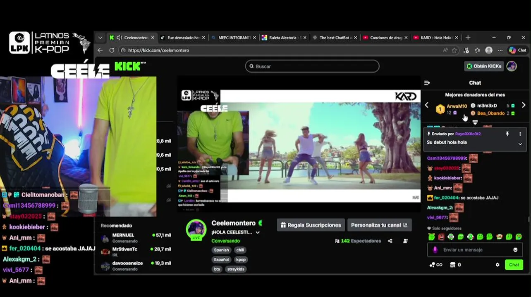Click the Obtén KICKs button
Screen dimensions: 531x297
(484, 66)
